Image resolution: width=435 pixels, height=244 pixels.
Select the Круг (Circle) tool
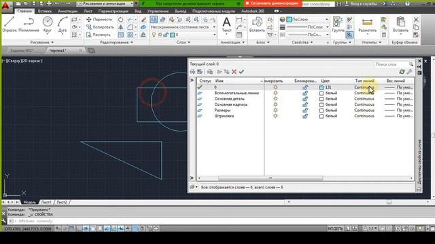(x=48, y=24)
